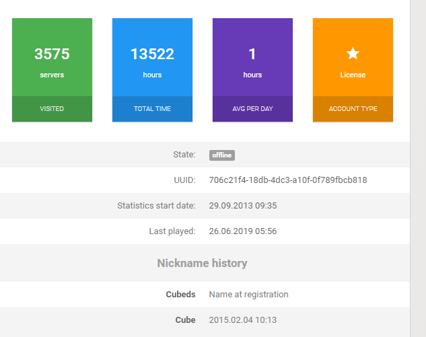Click the star License icon
This screenshot has height=337, width=426.
(353, 54)
